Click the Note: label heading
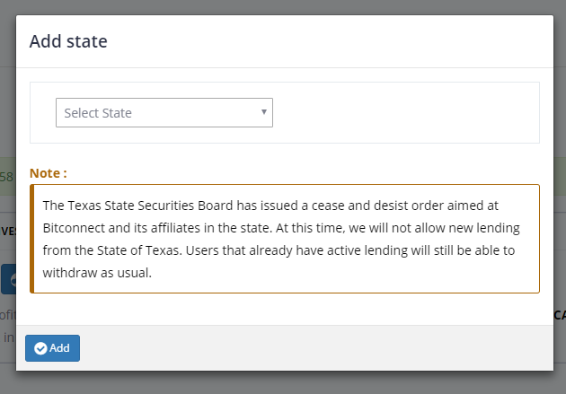 (x=49, y=172)
